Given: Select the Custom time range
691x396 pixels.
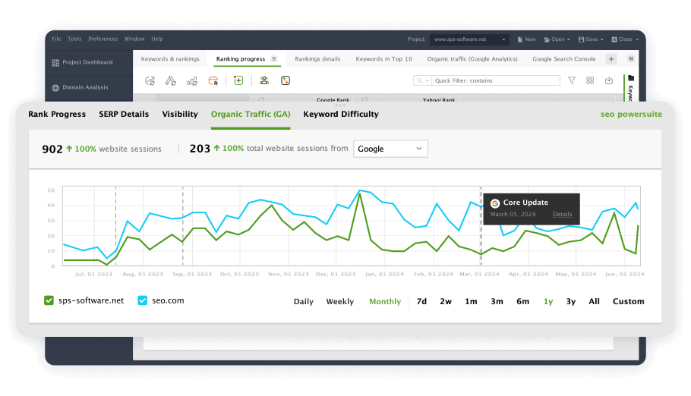Looking at the screenshot, I should click(x=628, y=301).
